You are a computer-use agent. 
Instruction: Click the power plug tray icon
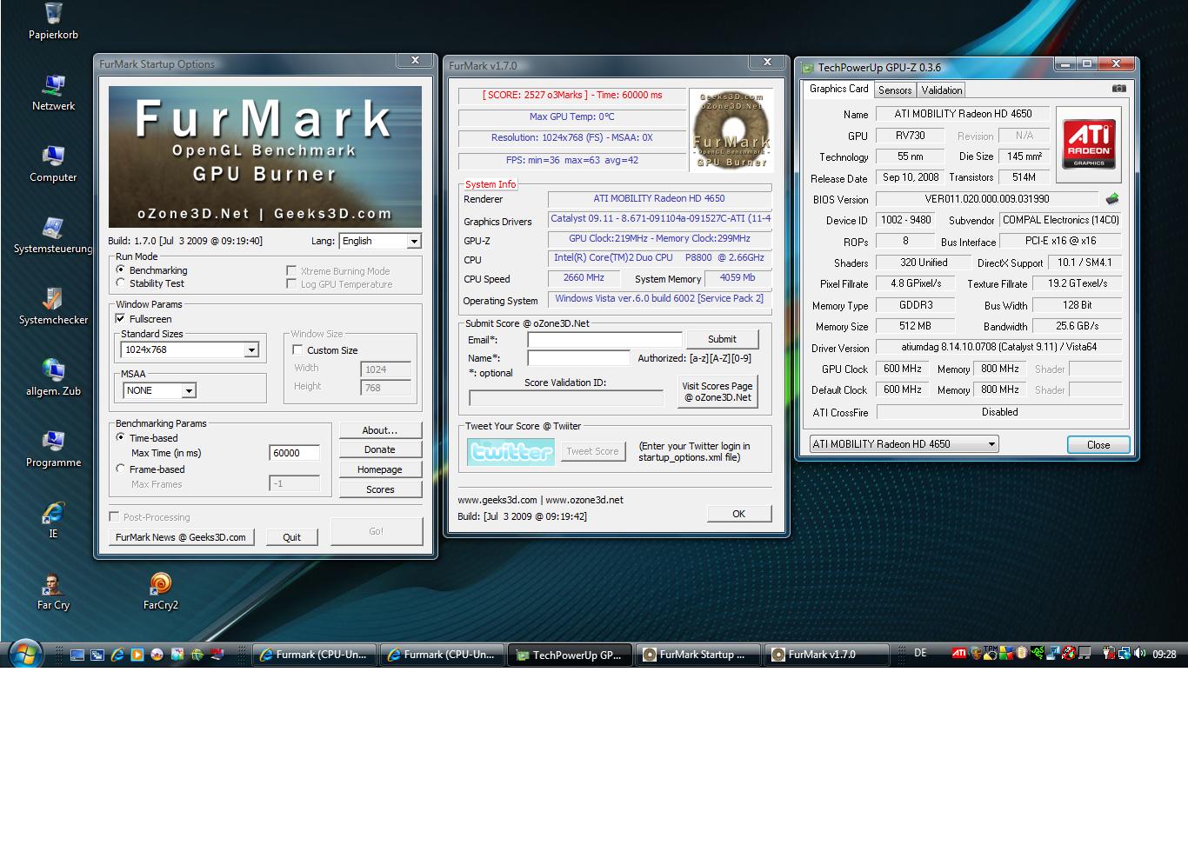(x=1109, y=654)
